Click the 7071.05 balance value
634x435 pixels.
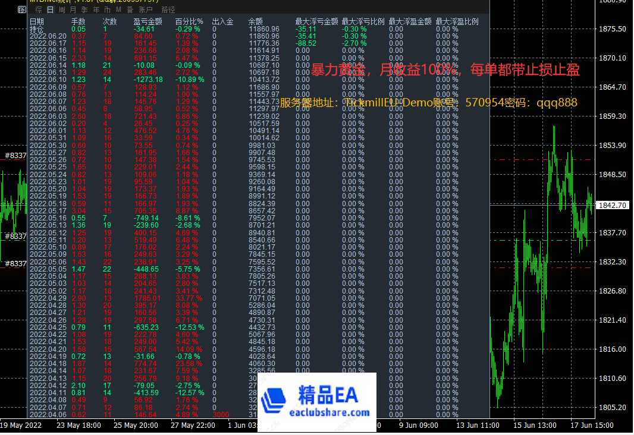262,298
